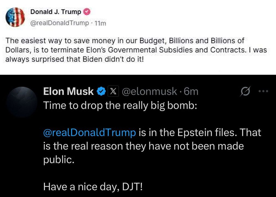Open the flag-patterned profile picture in the top post

tap(15, 17)
